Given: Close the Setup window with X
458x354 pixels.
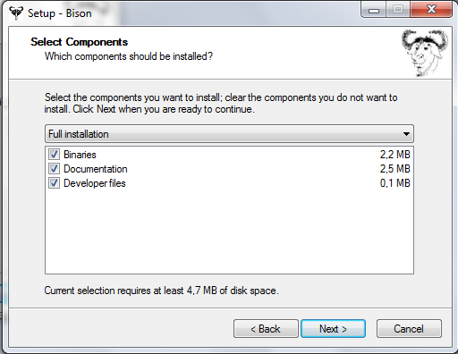Looking at the screenshot, I should pos(431,10).
